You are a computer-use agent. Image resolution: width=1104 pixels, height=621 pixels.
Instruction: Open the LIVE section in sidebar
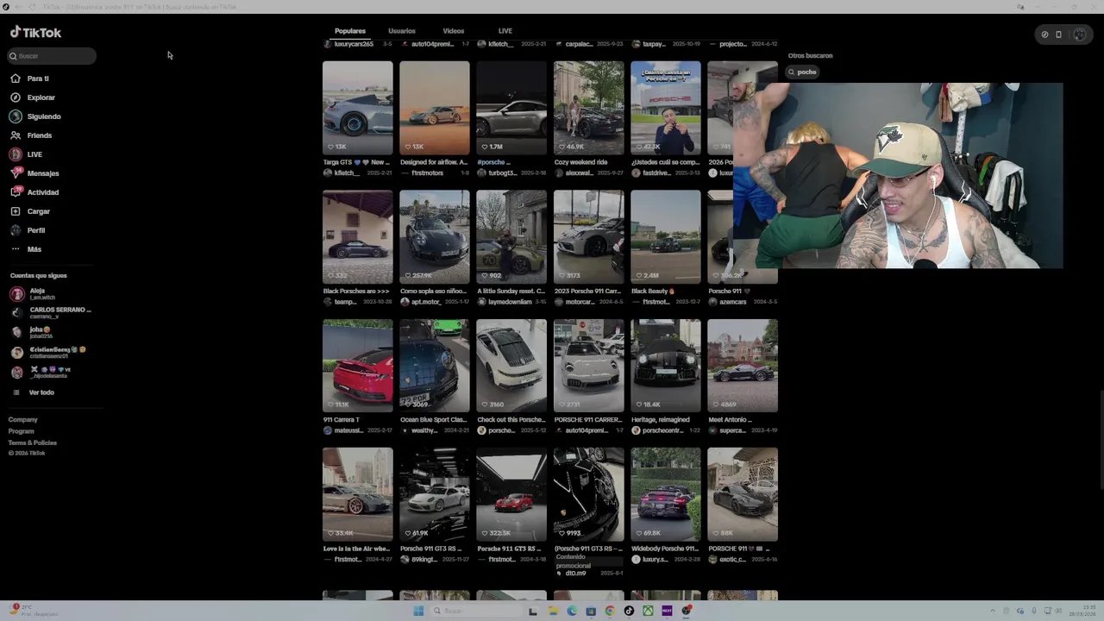point(26,154)
